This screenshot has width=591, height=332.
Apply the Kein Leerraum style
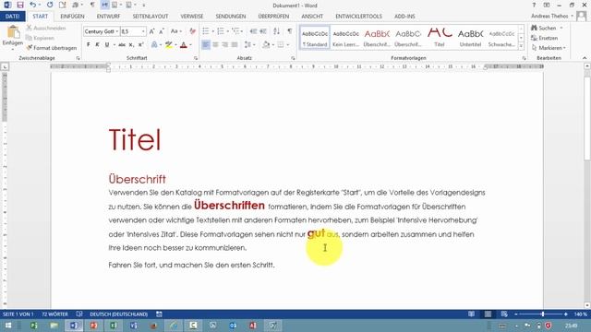(x=345, y=38)
